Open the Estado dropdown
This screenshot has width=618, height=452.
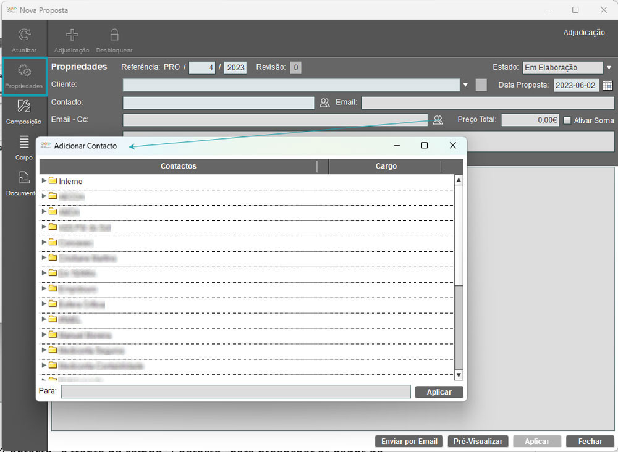(x=608, y=68)
